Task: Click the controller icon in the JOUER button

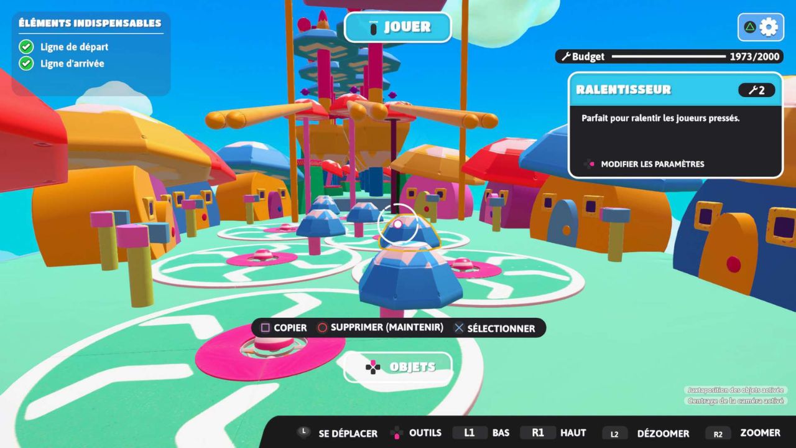Action: [x=373, y=28]
